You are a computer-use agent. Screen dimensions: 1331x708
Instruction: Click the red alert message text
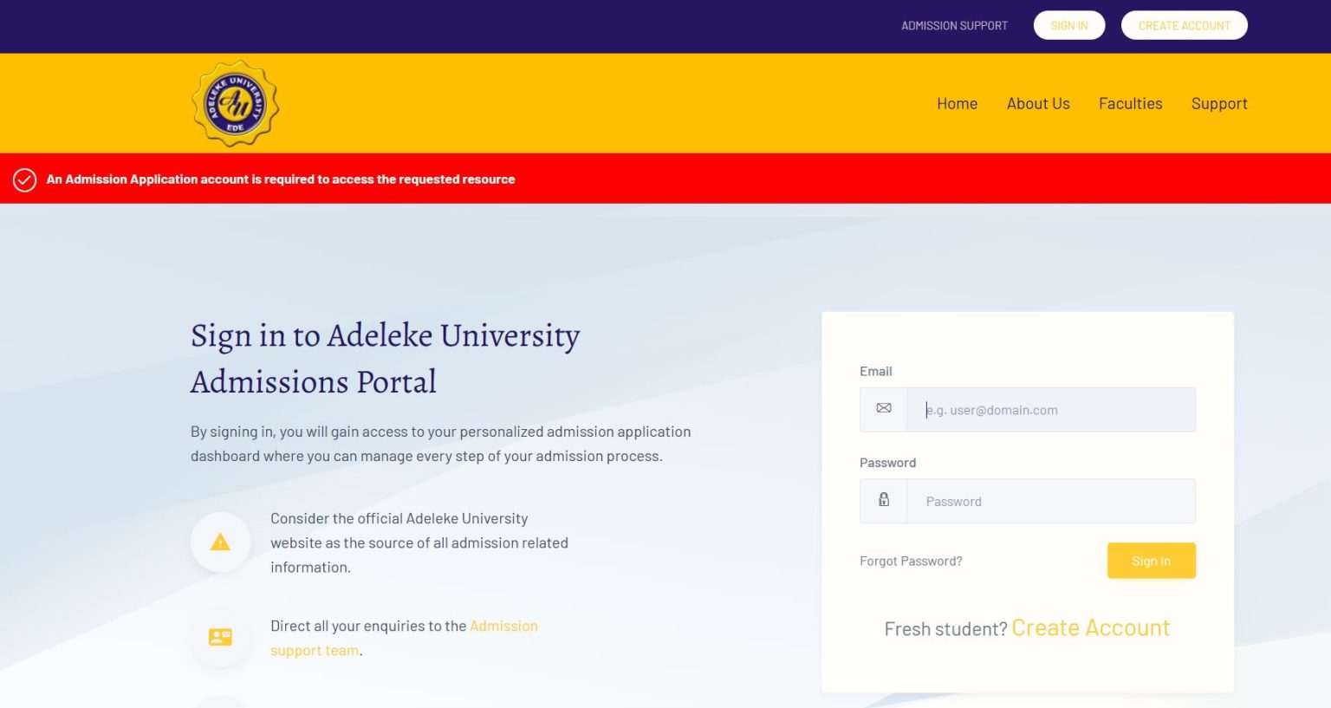pyautogui.click(x=281, y=179)
